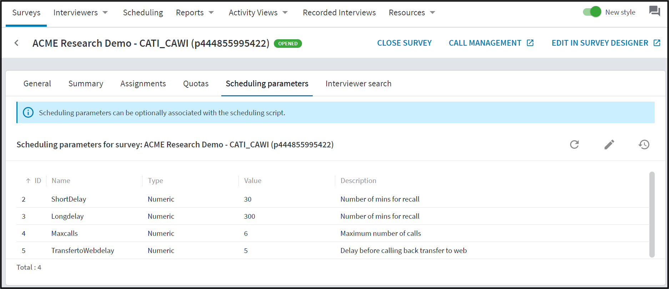Image resolution: width=669 pixels, height=289 pixels.
Task: Select the TransfertoWebdelay parameter name
Action: pyautogui.click(x=83, y=250)
